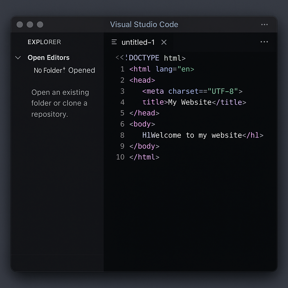Click the "UTF-8" charset value
This screenshot has width=288, height=288.
[223, 91]
